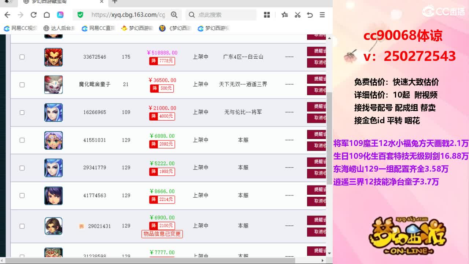
Task: Click 提醒设置 button in 33672546 row
Action: coord(317,51)
